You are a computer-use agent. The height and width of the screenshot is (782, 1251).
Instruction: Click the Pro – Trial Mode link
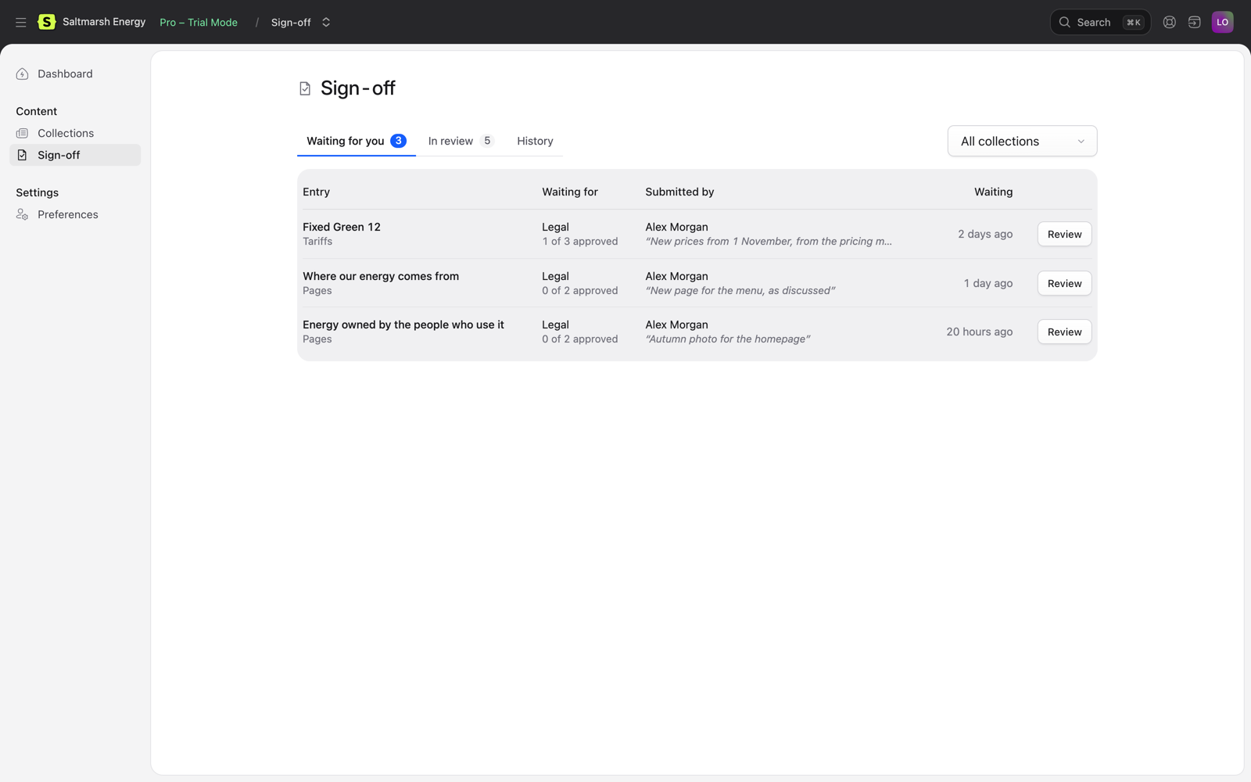[199, 23]
